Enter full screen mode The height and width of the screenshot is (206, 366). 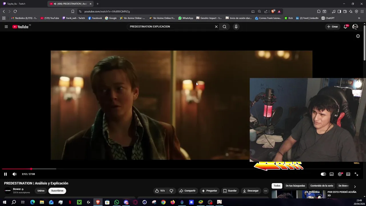[356, 174]
